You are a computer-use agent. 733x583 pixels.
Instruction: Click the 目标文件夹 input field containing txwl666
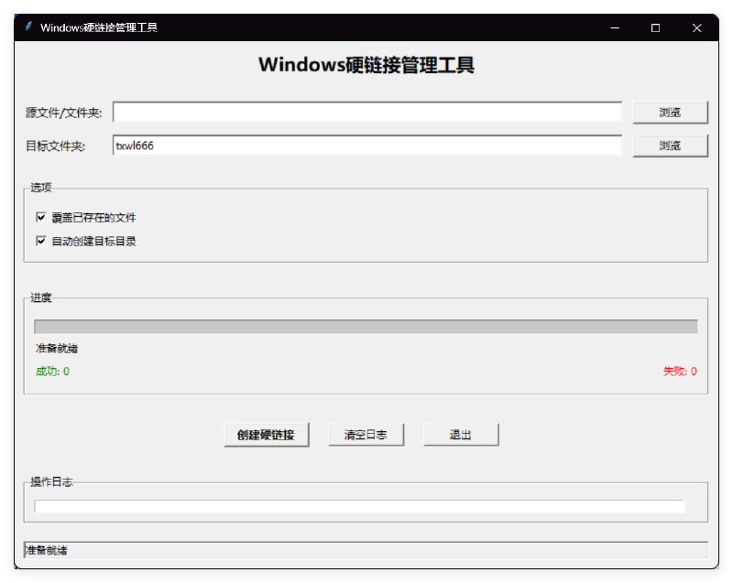click(x=367, y=146)
